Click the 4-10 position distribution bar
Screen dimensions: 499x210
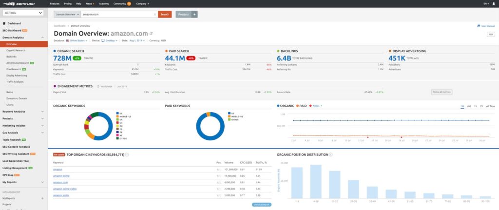316,181
